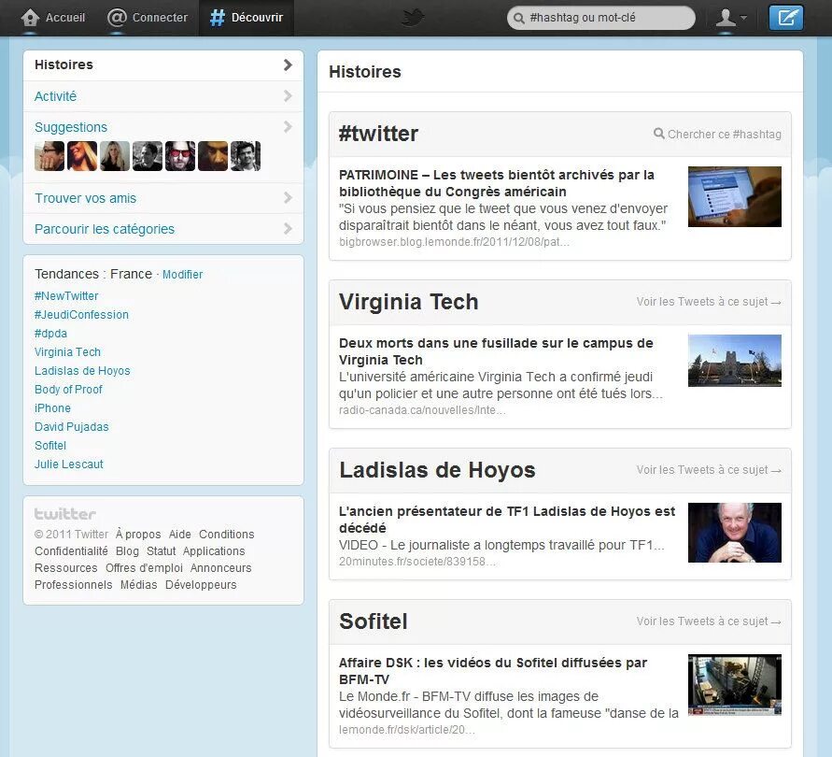Image resolution: width=832 pixels, height=757 pixels.
Task: Open the Ladislas de Hoyos décédé headline
Action: (x=507, y=520)
